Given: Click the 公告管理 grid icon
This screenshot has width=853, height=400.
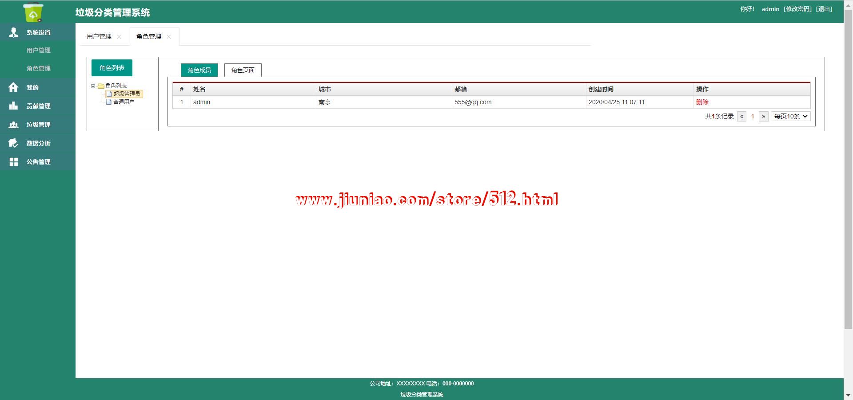Looking at the screenshot, I should click(x=14, y=162).
